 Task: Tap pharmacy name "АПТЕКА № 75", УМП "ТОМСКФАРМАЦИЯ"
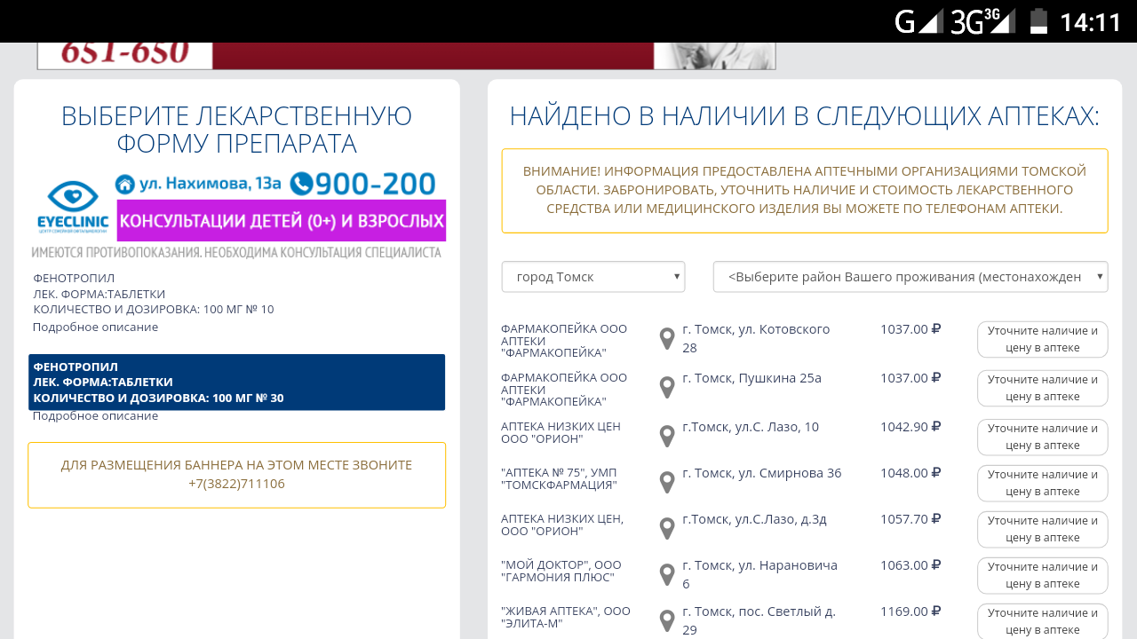[559, 478]
